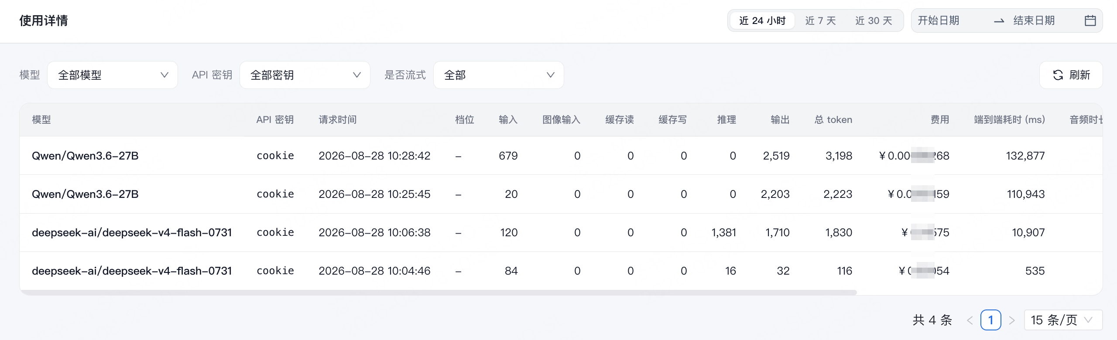Click the 档位 column header
Screen dimensions: 1117x340
pos(465,119)
